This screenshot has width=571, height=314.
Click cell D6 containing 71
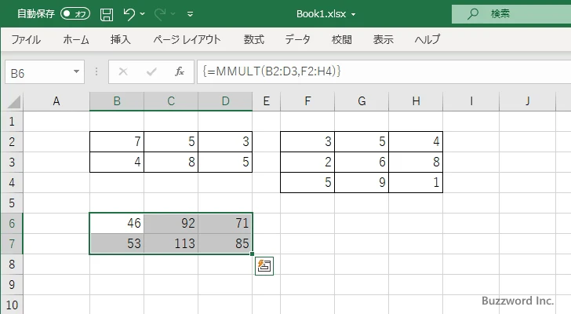click(225, 223)
